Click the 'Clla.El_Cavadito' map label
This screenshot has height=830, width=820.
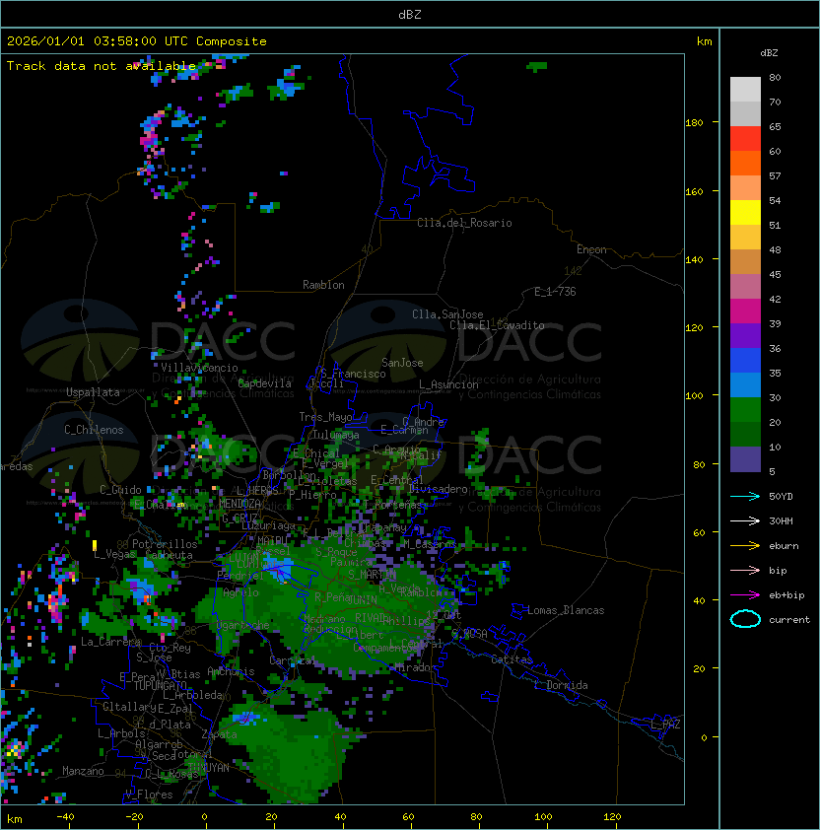(497, 325)
